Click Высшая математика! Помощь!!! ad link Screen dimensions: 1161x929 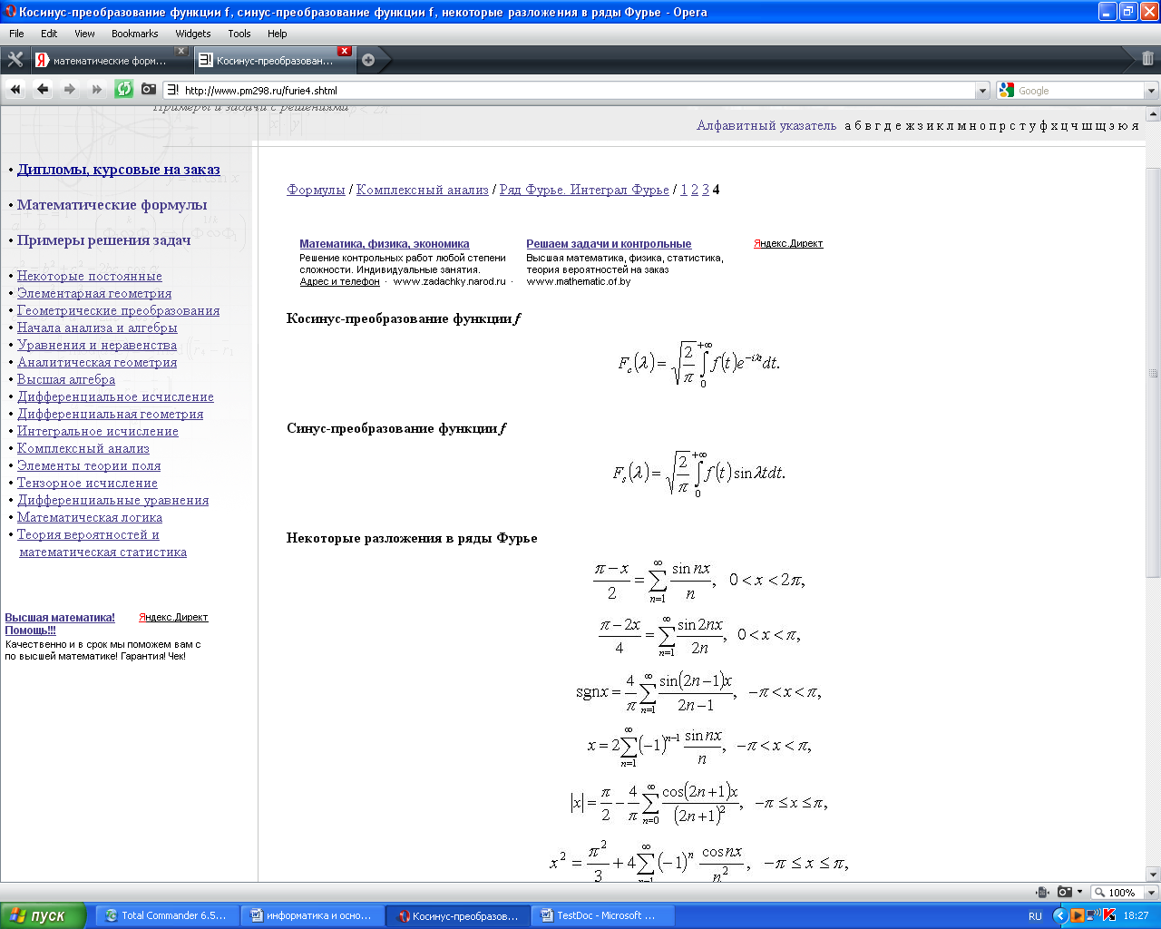pyautogui.click(x=60, y=623)
